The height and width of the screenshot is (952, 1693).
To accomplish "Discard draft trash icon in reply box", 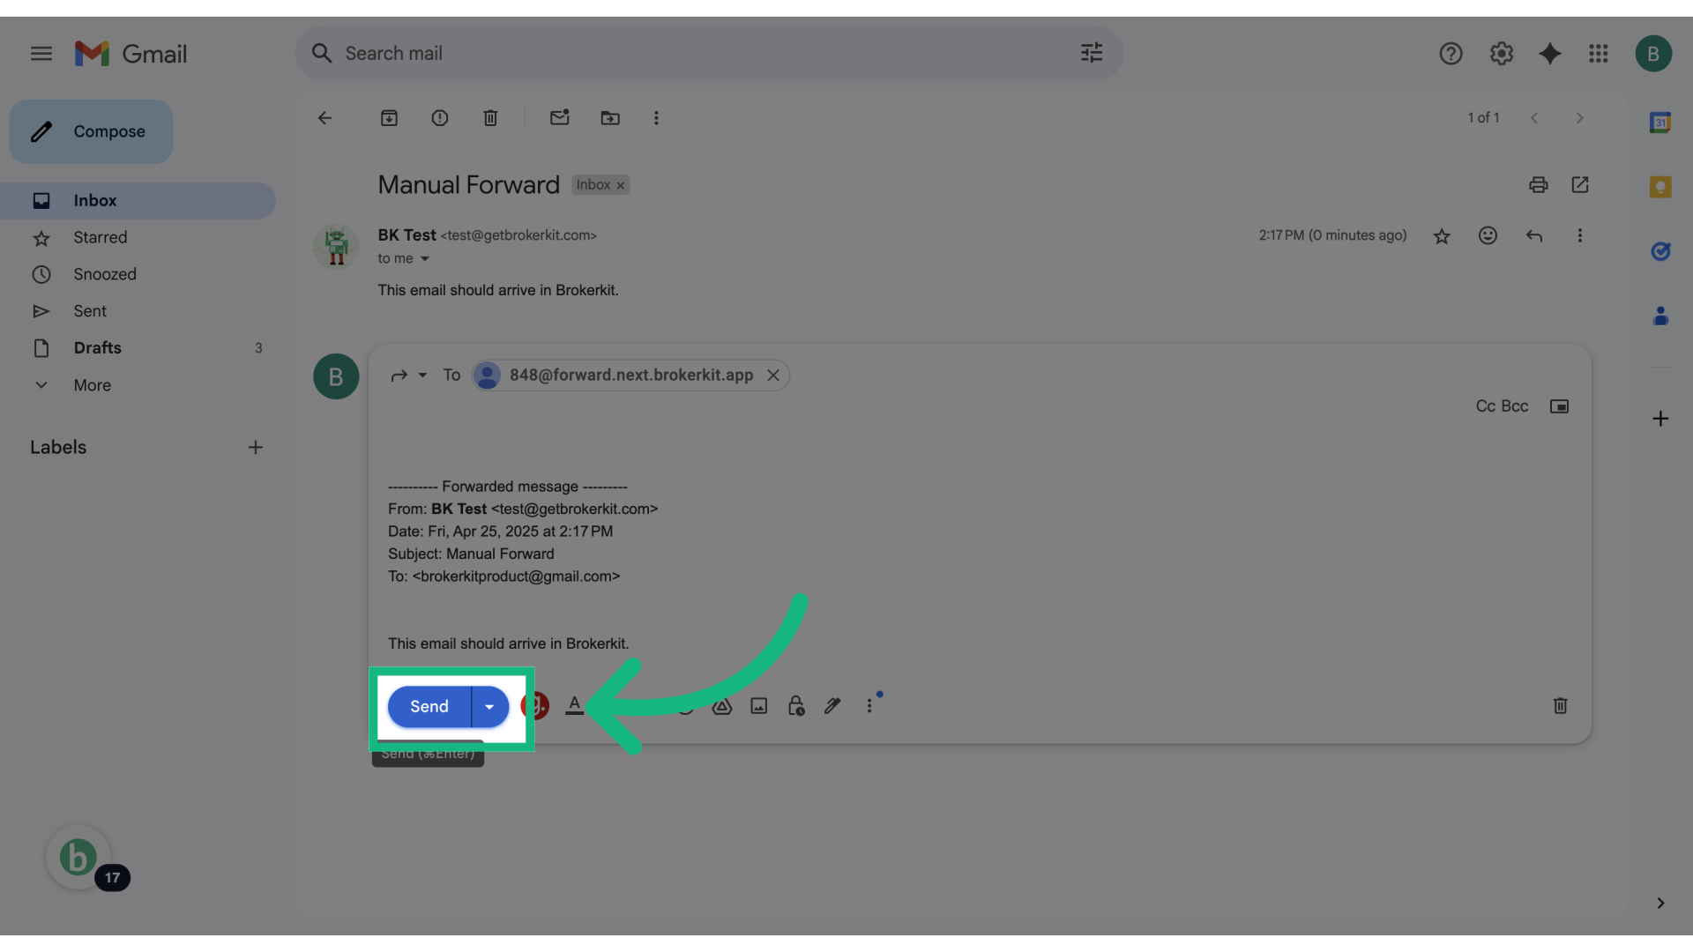I will pyautogui.click(x=1560, y=705).
